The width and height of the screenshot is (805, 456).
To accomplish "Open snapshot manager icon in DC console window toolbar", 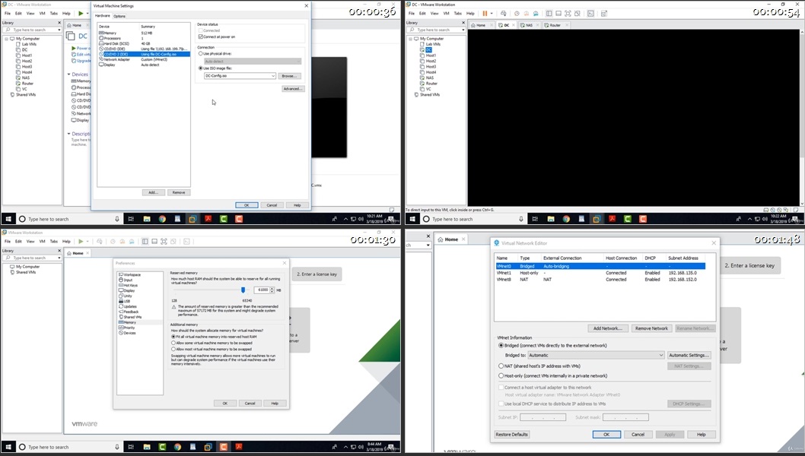I will coord(536,14).
